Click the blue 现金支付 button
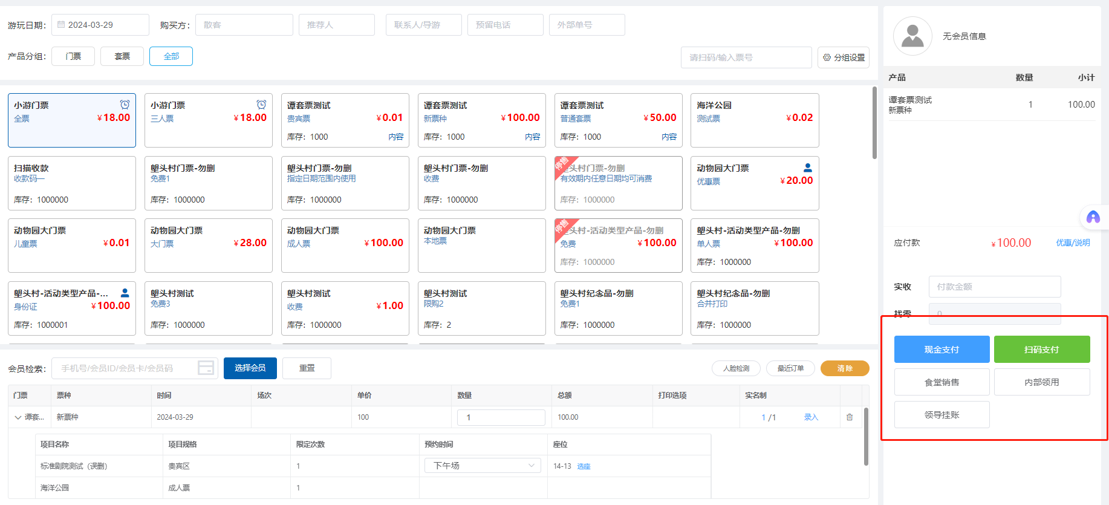 [x=942, y=350]
